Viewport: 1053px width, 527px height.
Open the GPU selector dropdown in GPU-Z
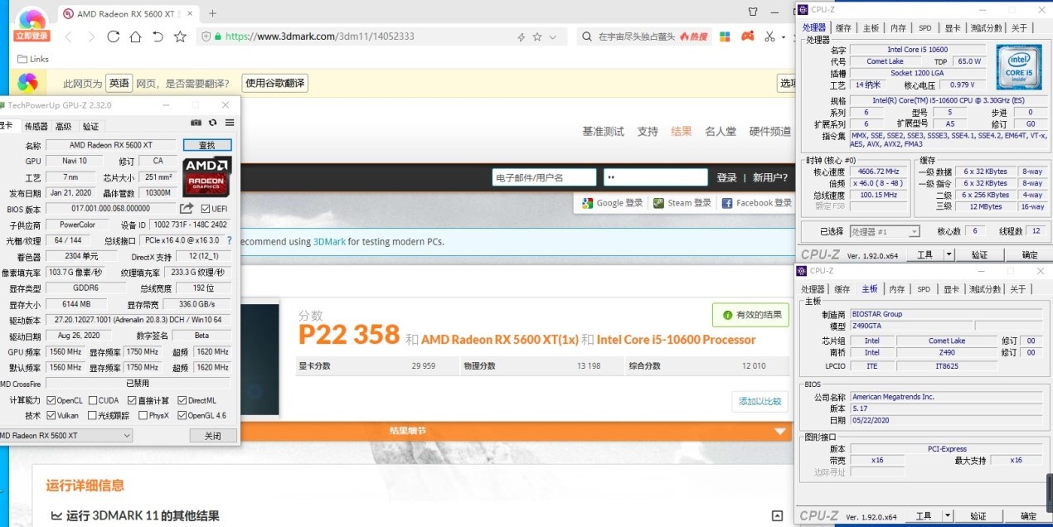pos(65,435)
